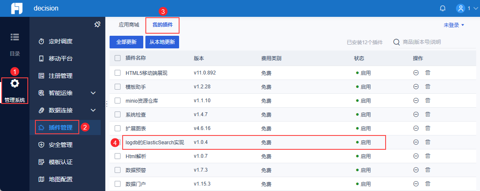Open the 目录 directory list icon
The height and width of the screenshot is (191, 480).
pyautogui.click(x=15, y=37)
